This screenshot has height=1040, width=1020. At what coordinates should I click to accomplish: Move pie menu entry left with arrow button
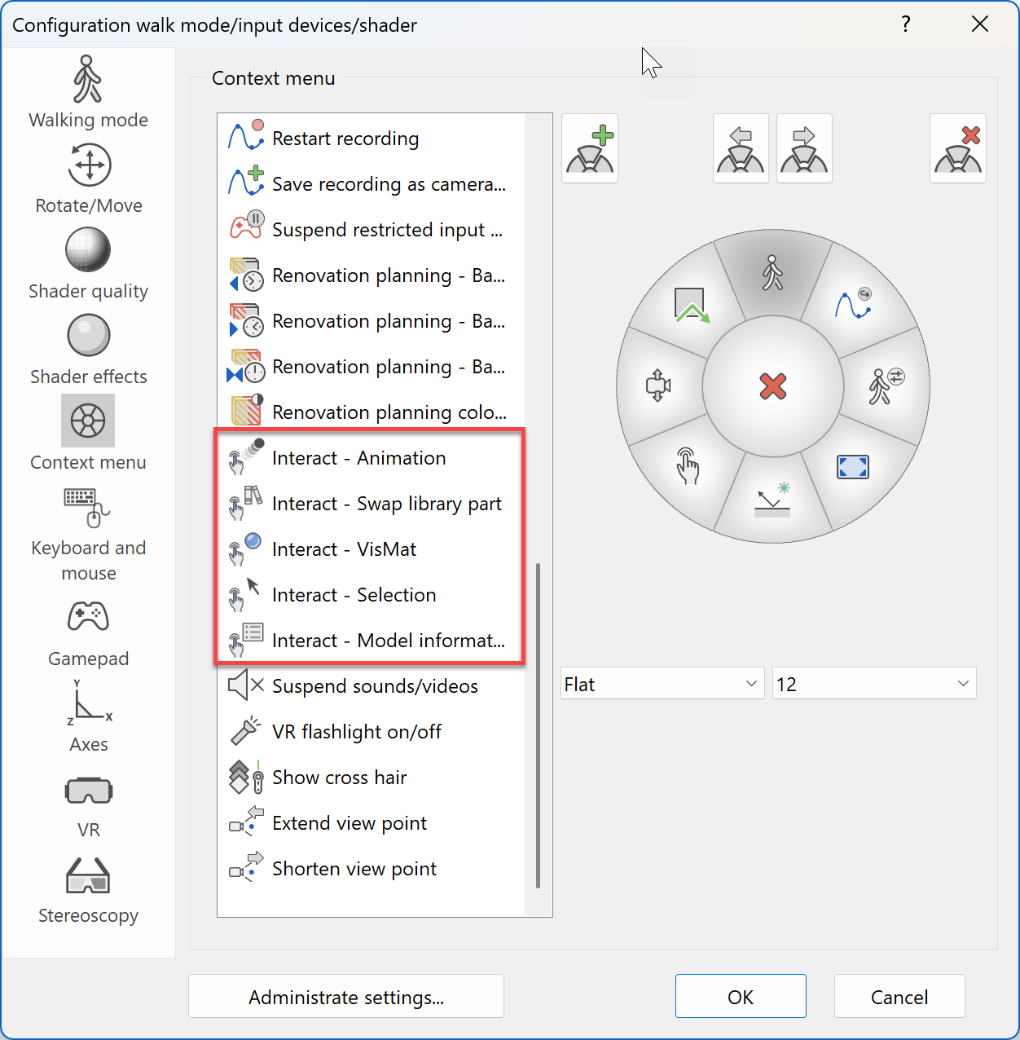[x=741, y=148]
